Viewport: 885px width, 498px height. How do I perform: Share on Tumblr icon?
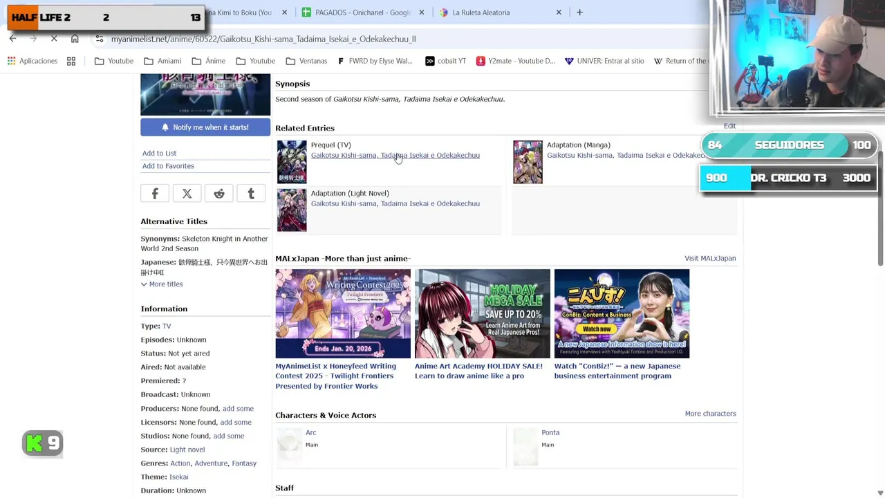pyautogui.click(x=251, y=194)
